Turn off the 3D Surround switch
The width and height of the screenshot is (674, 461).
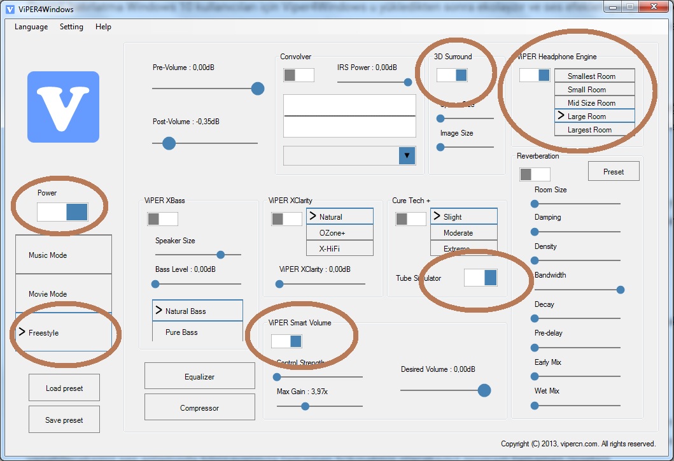[452, 75]
